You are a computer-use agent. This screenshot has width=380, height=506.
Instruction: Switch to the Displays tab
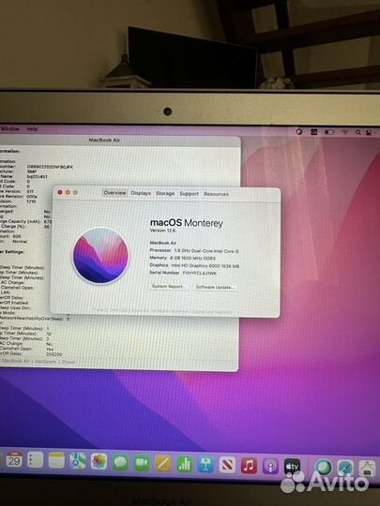tap(141, 193)
